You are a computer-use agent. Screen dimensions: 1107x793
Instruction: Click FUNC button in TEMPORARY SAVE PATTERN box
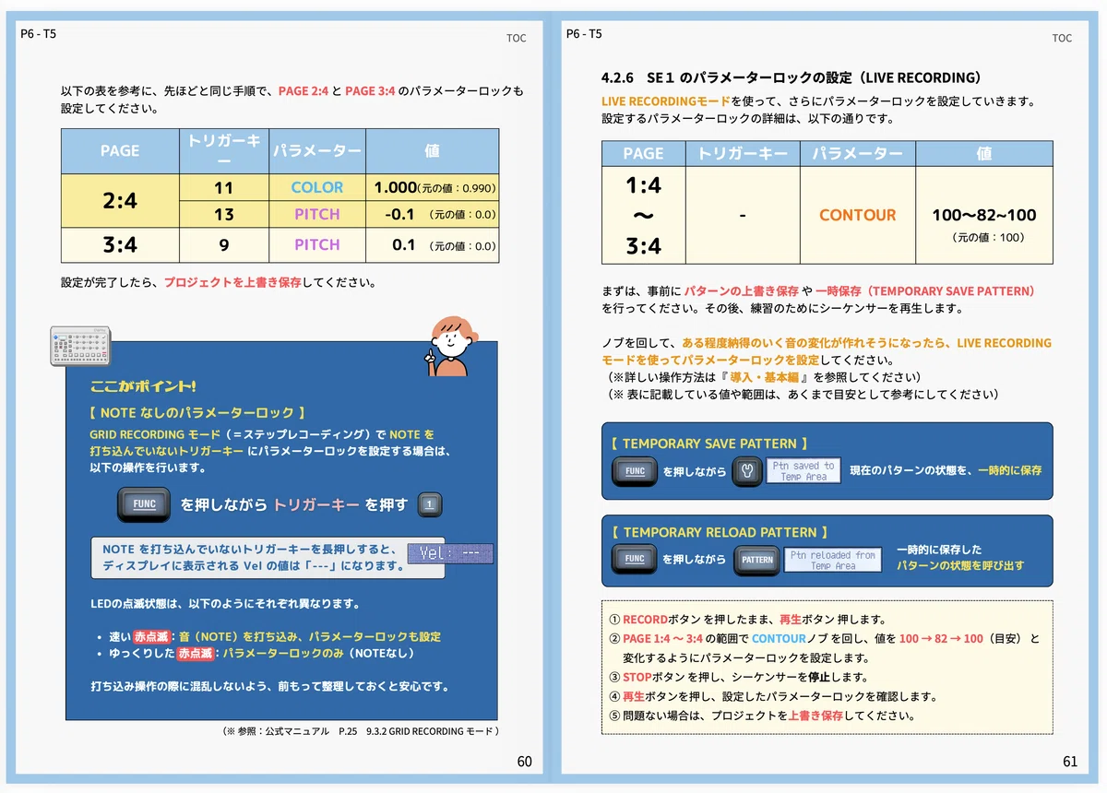coord(635,470)
